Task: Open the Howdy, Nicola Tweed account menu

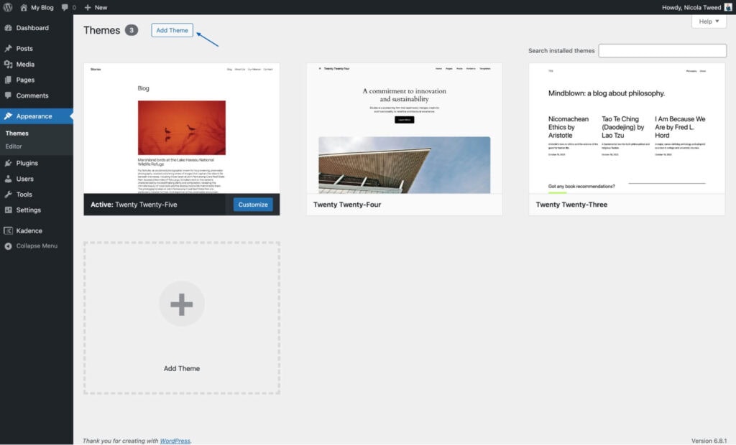Action: pos(691,7)
